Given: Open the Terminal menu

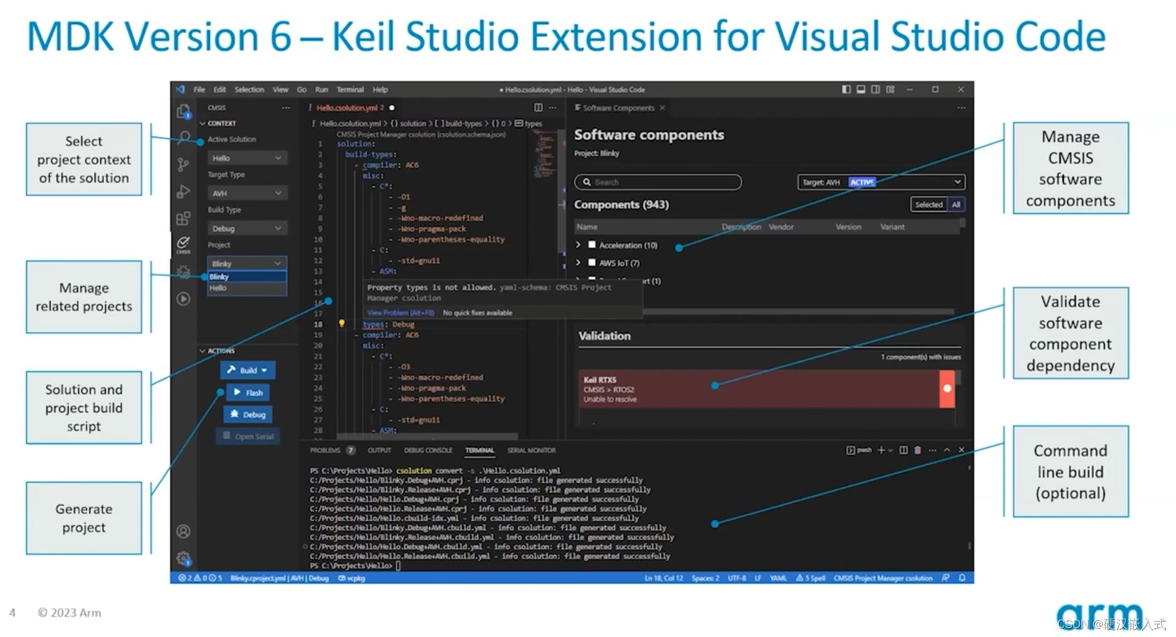Looking at the screenshot, I should 350,89.
